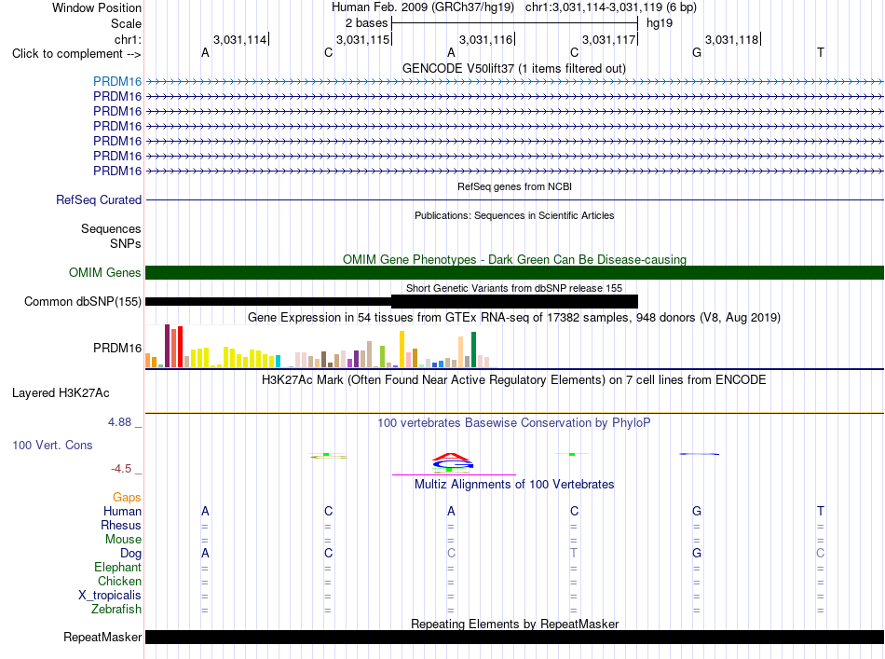Select the X_tropicalis alignment row label
The width and height of the screenshot is (885, 659).
click(x=110, y=596)
